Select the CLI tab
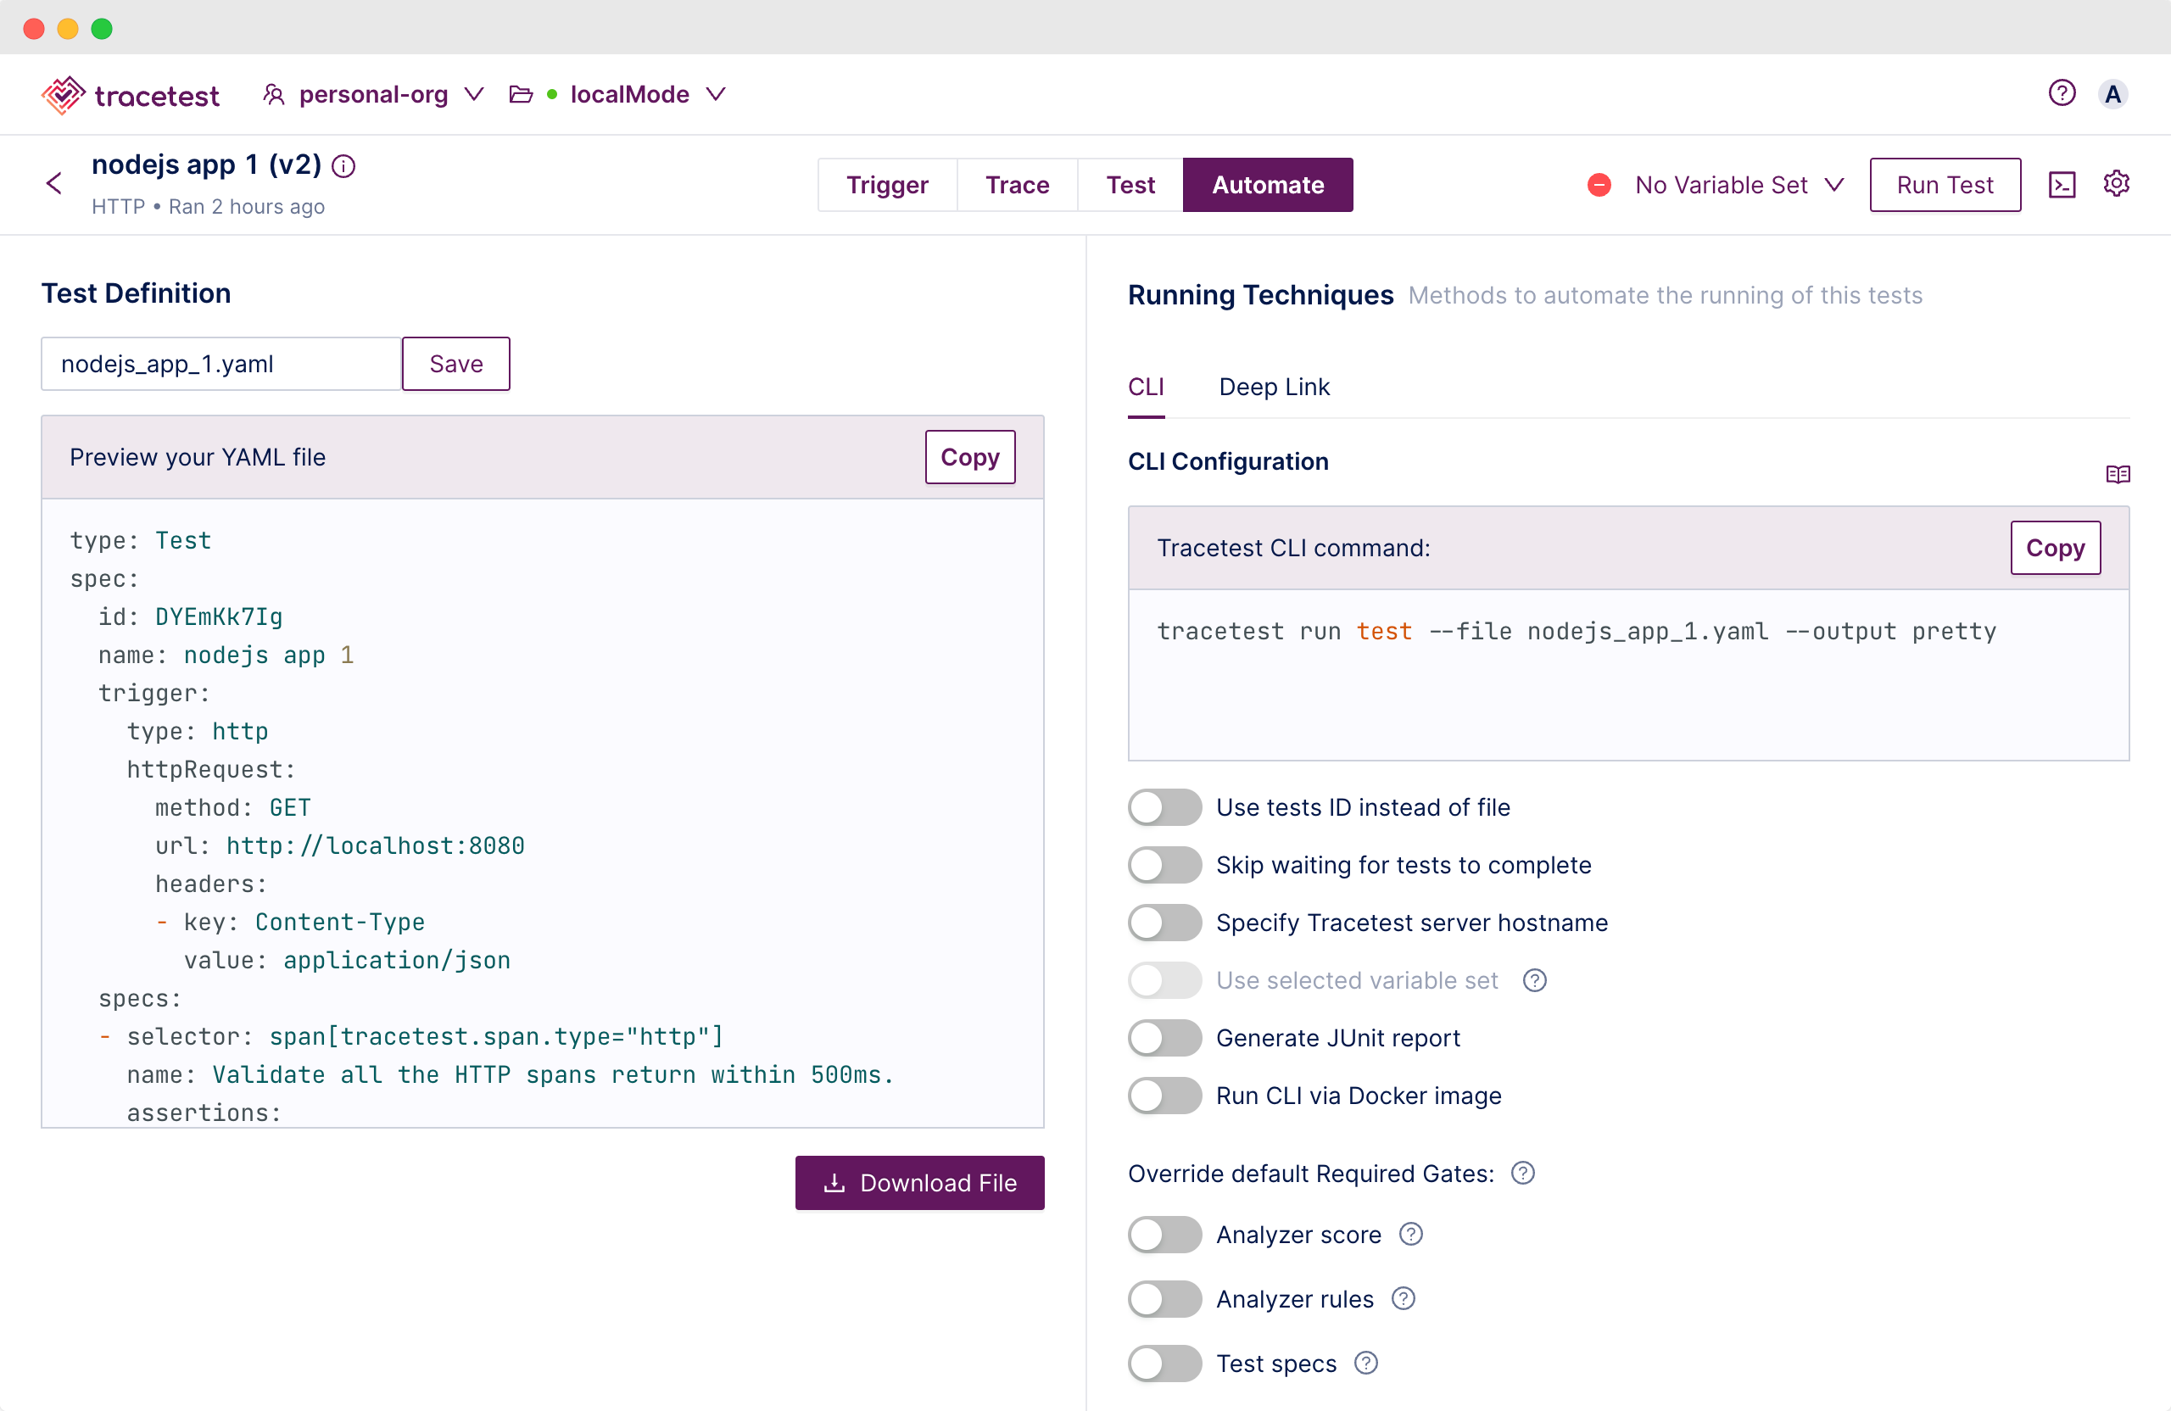The width and height of the screenshot is (2171, 1411). (1146, 387)
